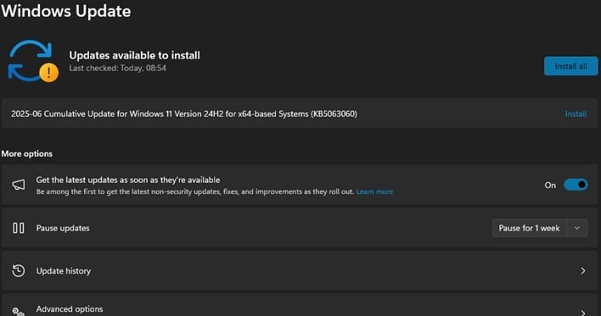This screenshot has height=316, width=601.
Task: Click the On label beside the toggle
Action: tap(550, 186)
